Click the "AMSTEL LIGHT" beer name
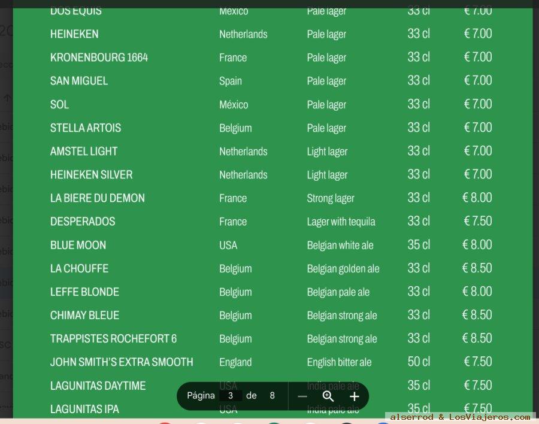The height and width of the screenshot is (424, 539). click(84, 152)
